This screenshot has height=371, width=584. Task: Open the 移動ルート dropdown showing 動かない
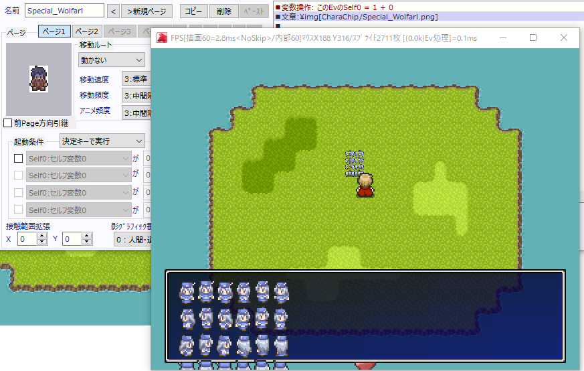tap(111, 60)
